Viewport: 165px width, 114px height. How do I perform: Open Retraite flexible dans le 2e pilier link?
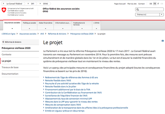pos(61,86)
